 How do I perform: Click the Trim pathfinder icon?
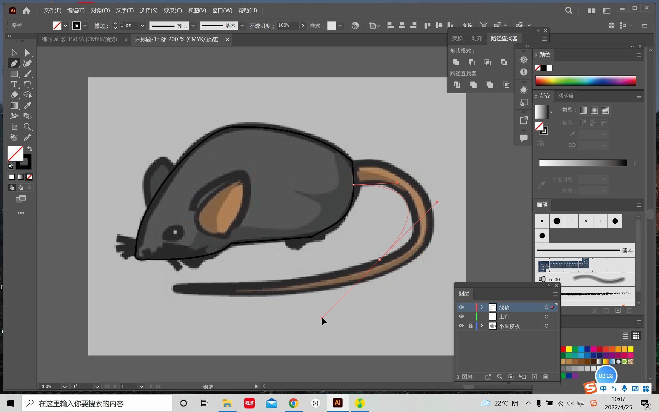click(x=473, y=85)
